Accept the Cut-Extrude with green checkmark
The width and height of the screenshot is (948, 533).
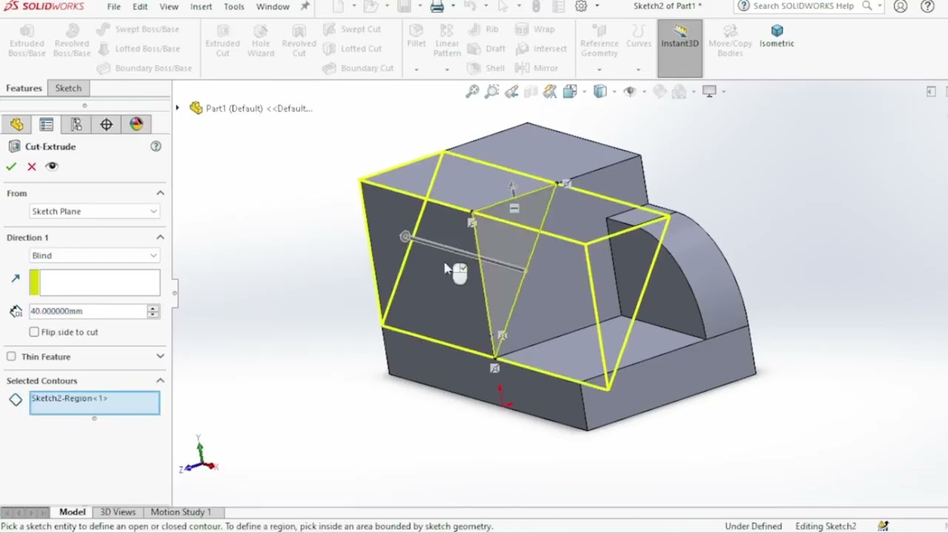(11, 167)
